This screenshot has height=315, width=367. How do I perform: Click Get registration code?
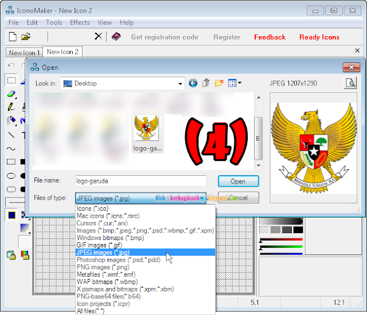[165, 37]
